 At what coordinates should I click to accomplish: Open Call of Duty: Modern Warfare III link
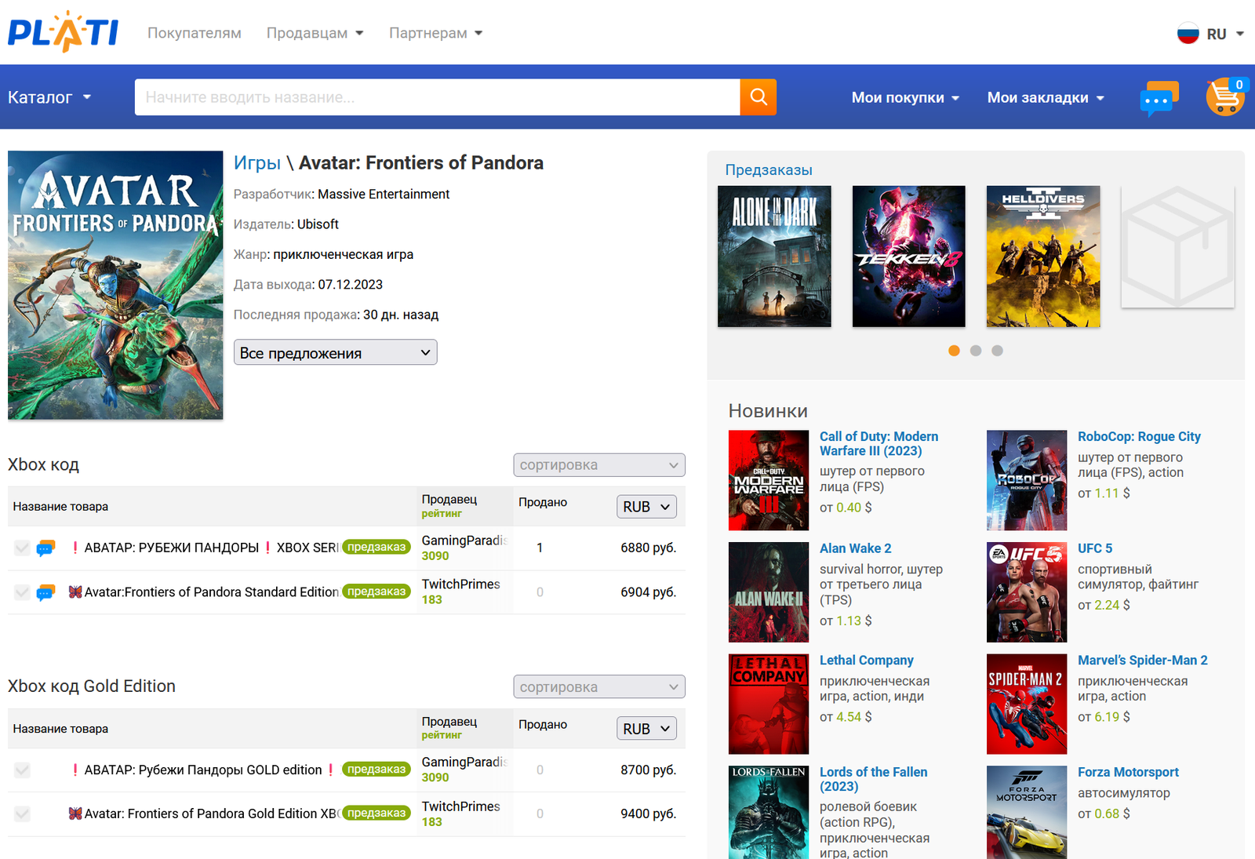click(878, 443)
